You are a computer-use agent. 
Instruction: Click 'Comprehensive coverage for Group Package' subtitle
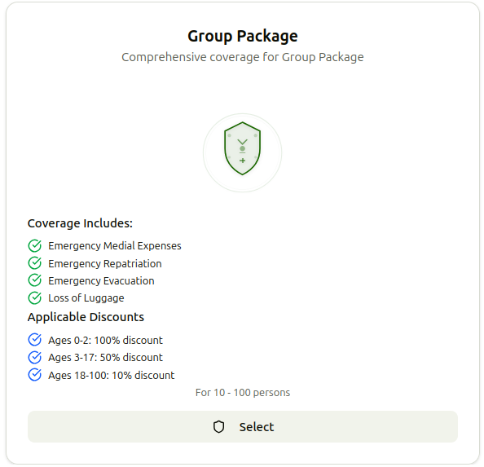(243, 57)
